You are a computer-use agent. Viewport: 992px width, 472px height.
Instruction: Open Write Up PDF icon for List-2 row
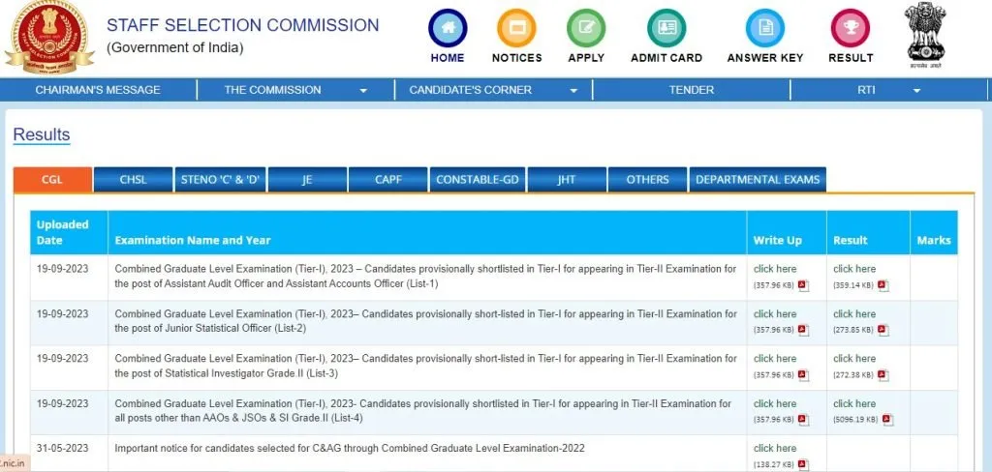(x=803, y=330)
